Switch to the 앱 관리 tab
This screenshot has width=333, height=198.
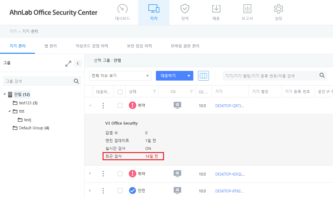(51, 46)
